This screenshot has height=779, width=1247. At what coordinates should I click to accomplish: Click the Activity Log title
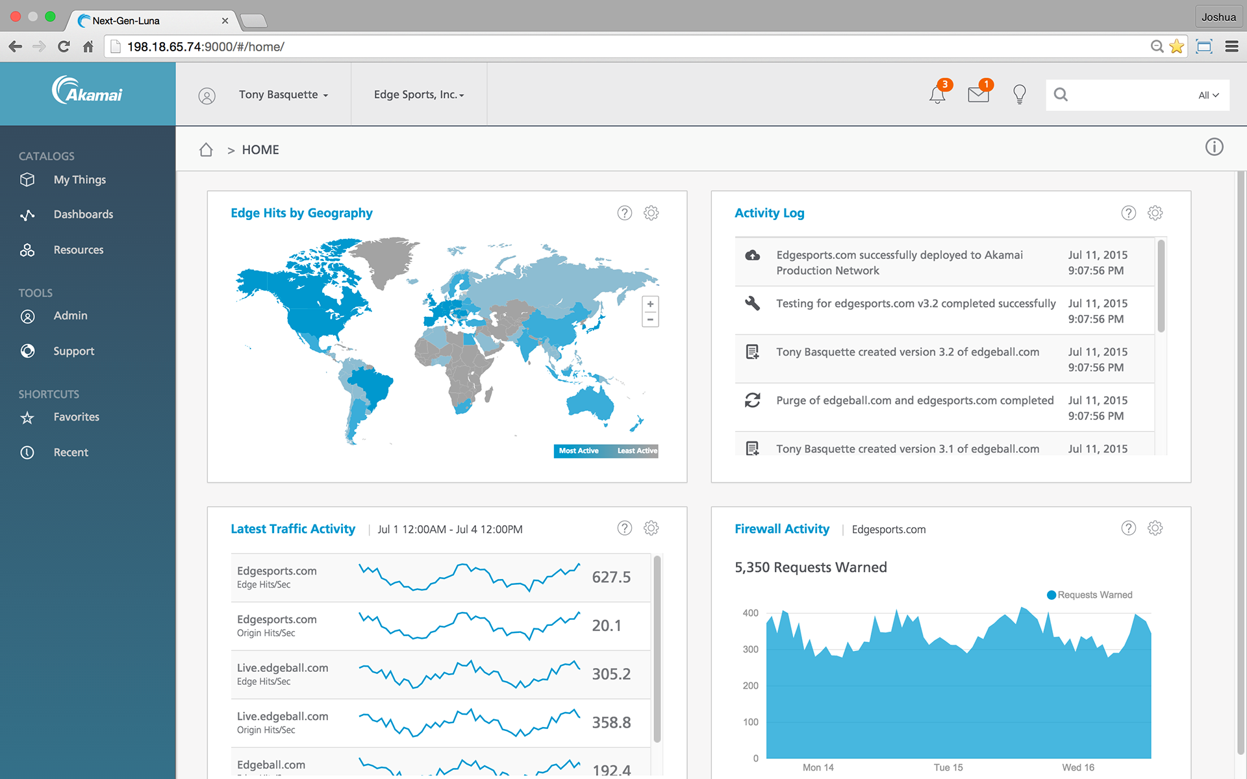tap(769, 213)
